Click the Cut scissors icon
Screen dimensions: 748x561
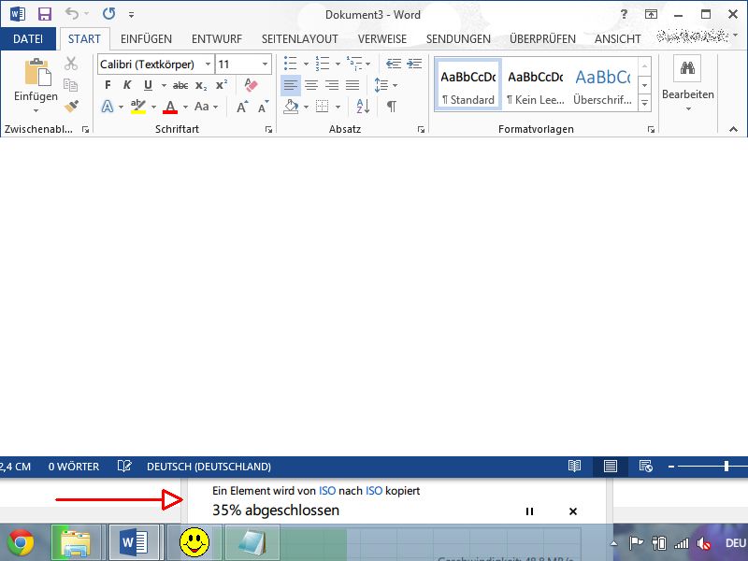71,64
